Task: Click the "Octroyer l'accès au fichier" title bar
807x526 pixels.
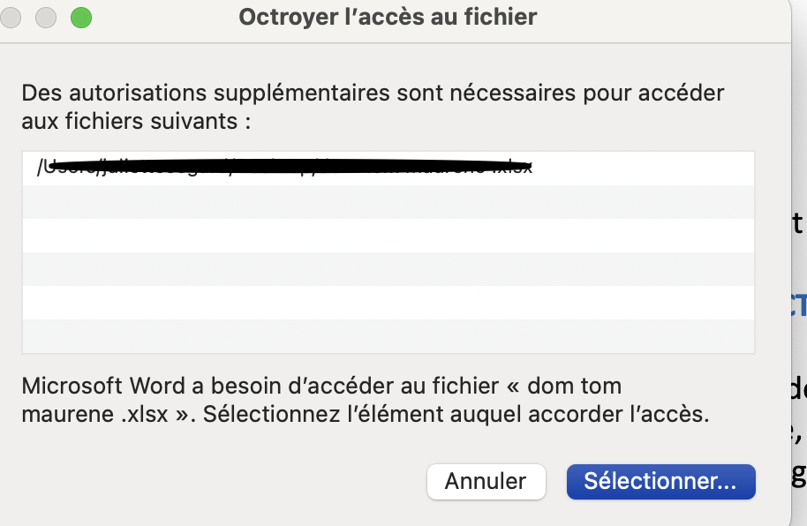Action: [388, 17]
